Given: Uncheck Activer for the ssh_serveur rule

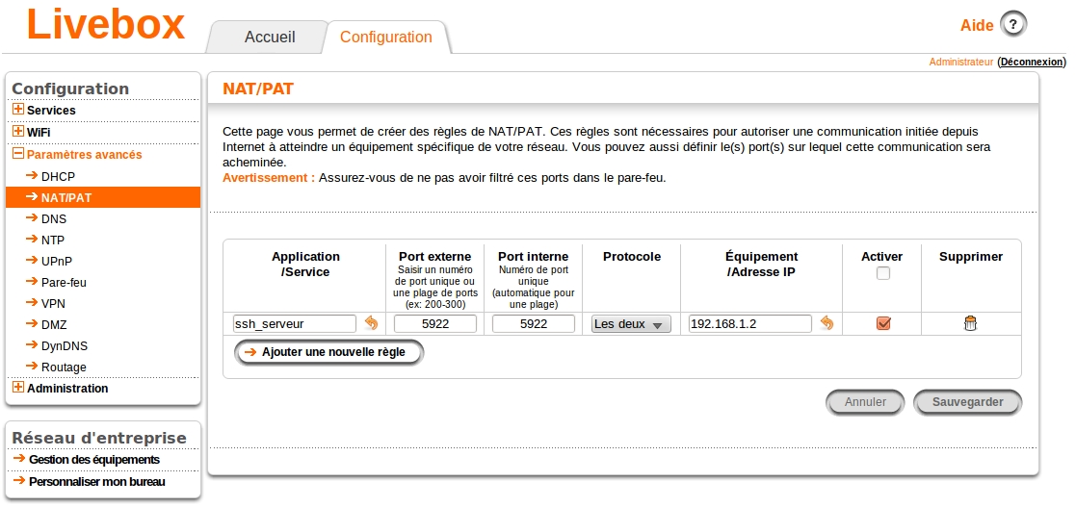Looking at the screenshot, I should point(883,324).
